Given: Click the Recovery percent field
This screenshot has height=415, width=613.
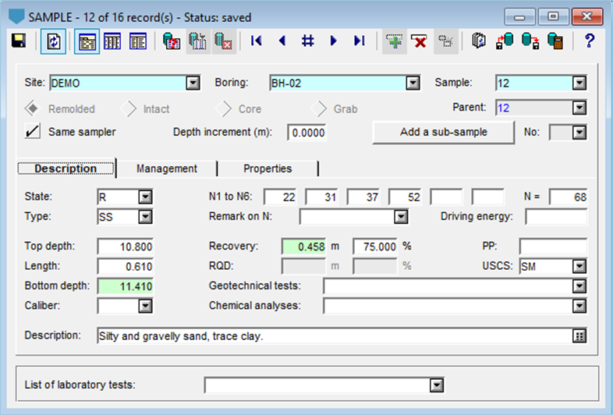Looking at the screenshot, I should tap(375, 247).
